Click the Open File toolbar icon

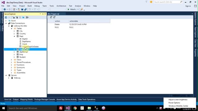coord(19,10)
